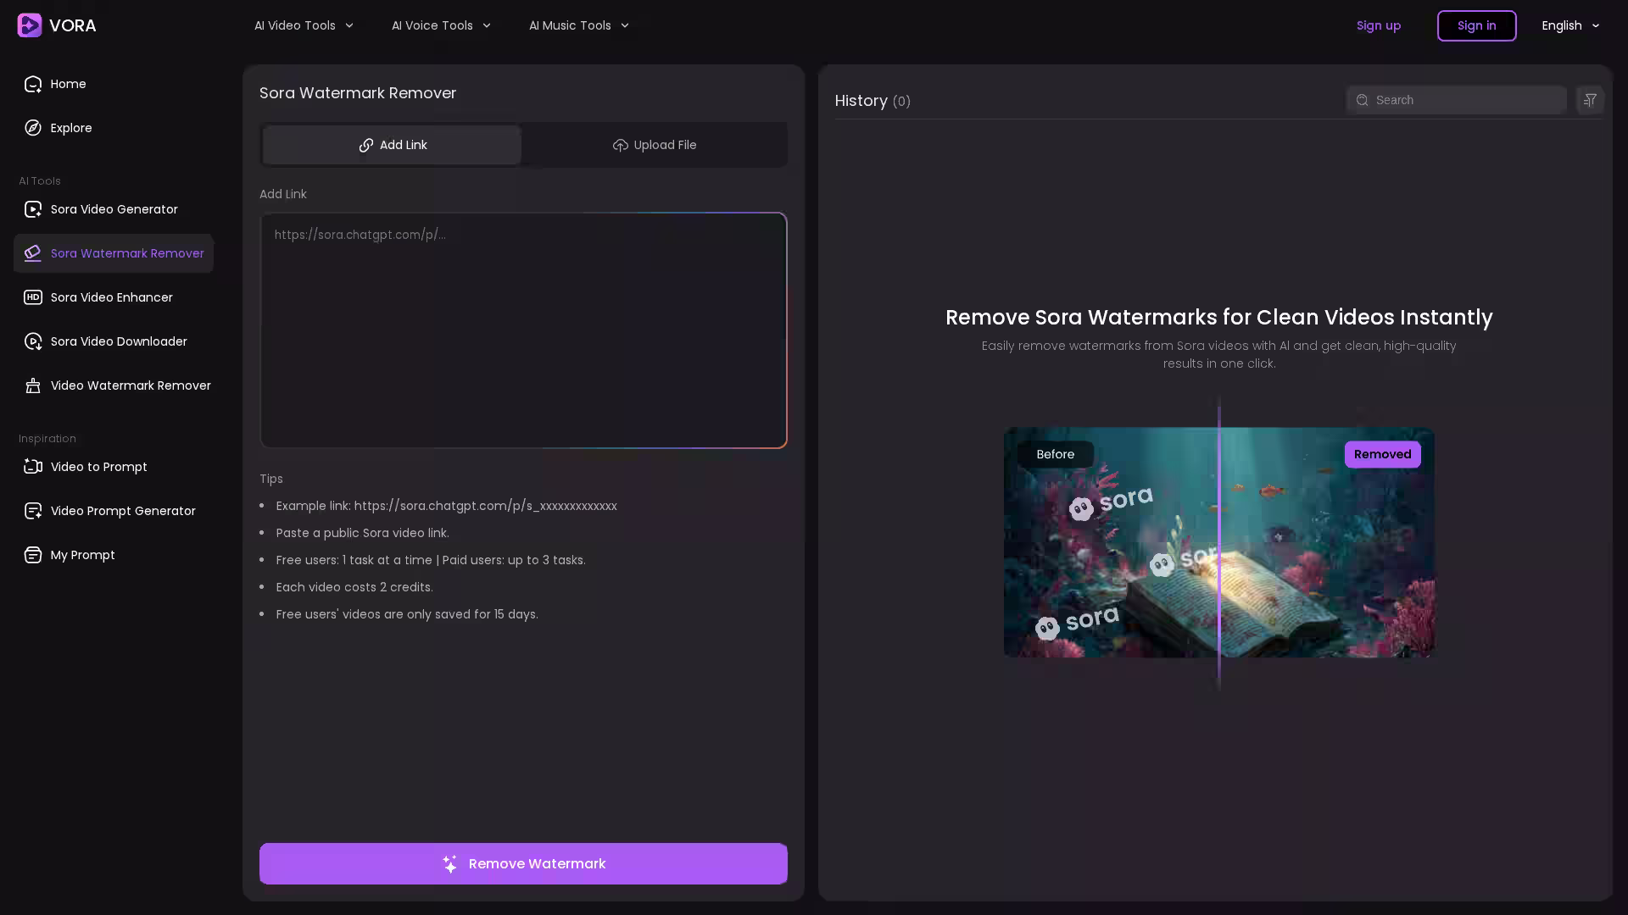Open Sora Video Generator from sidebar
Viewport: 1628px width, 915px height.
coord(114,209)
